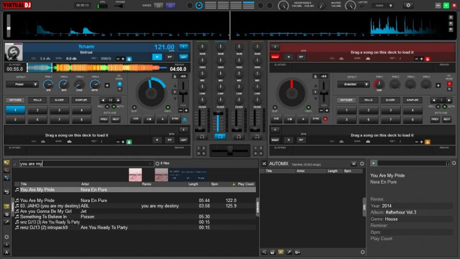Toggle SLIP mode on left deck
Screen dimensions: 460x259
tap(134, 108)
